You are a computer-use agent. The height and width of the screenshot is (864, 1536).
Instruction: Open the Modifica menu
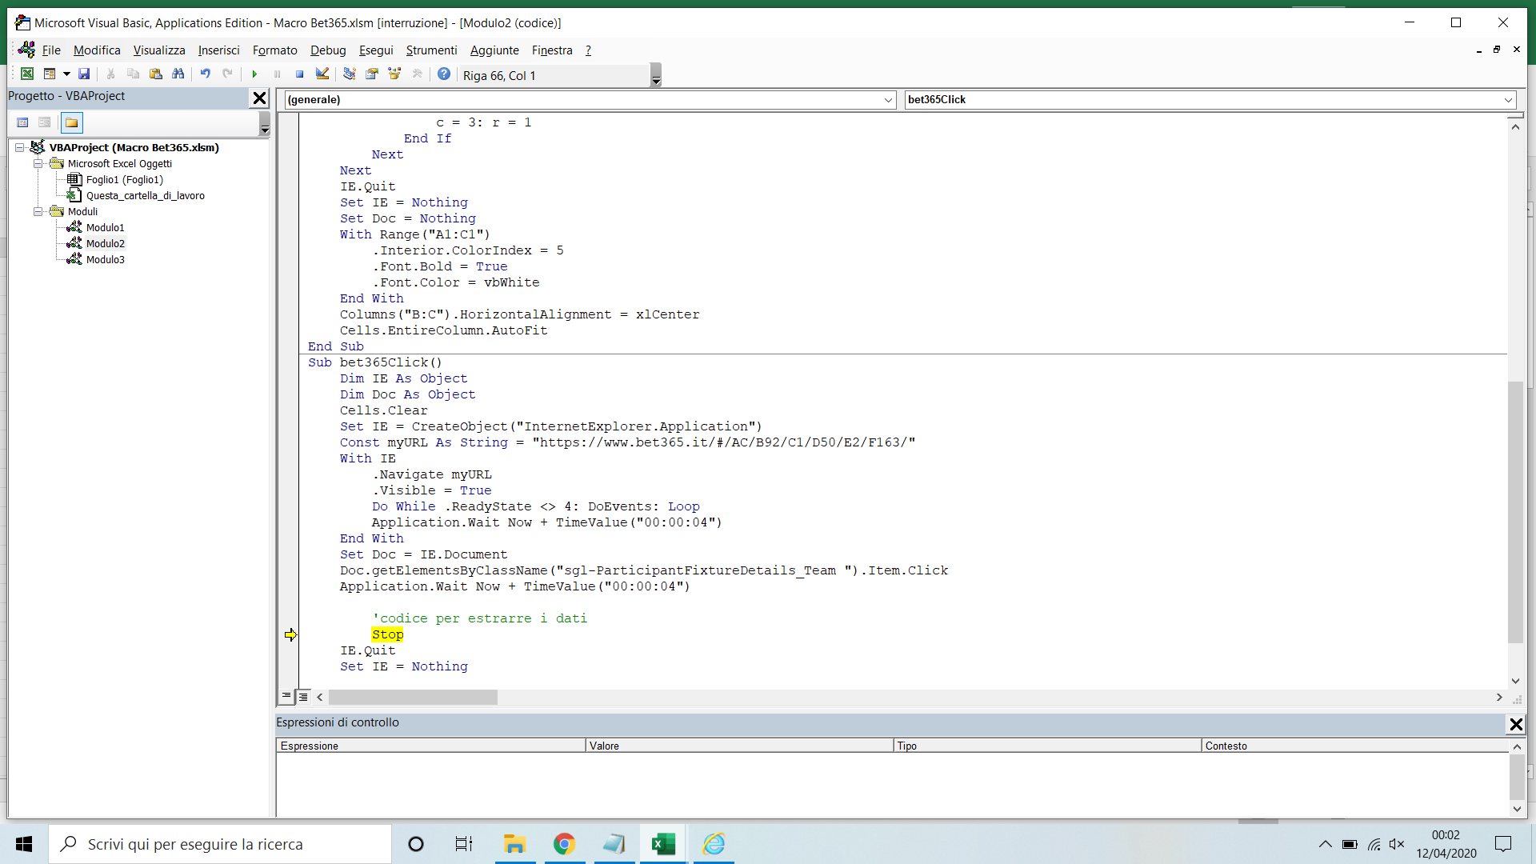pos(97,50)
